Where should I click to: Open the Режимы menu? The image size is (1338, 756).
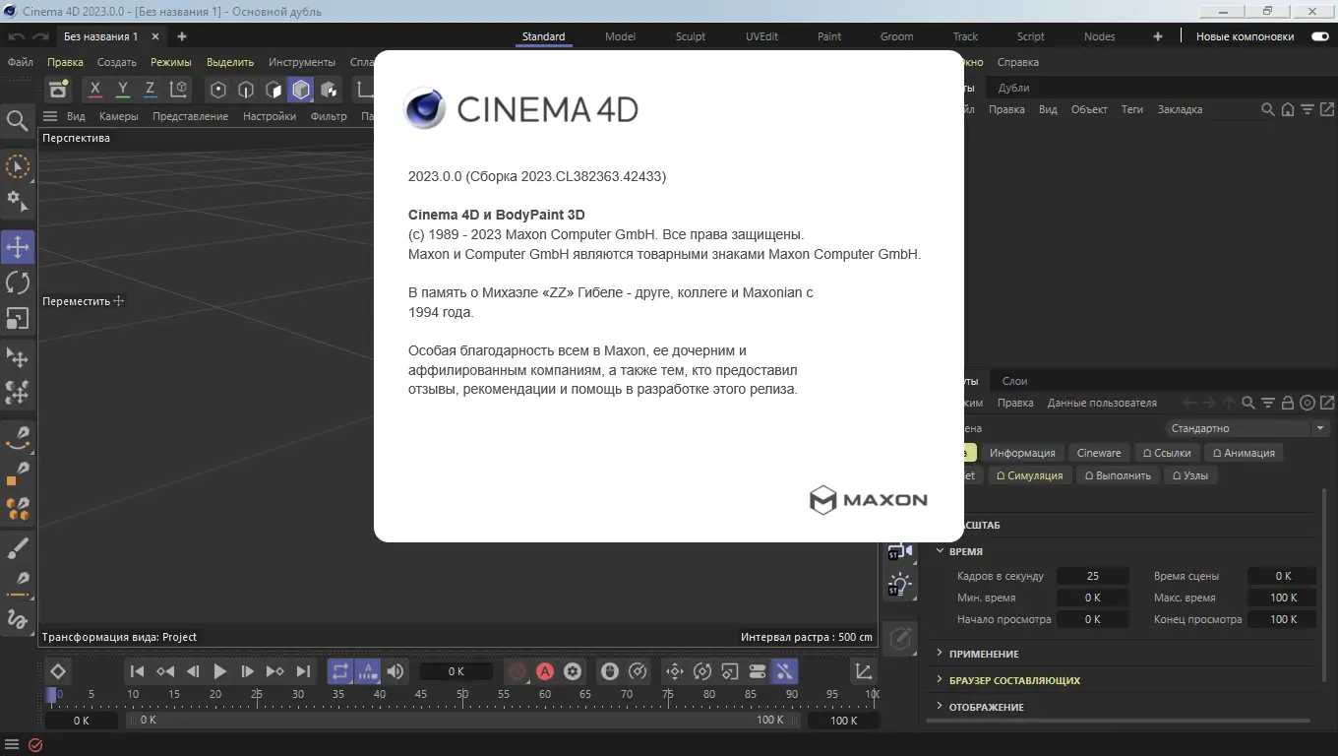(x=171, y=62)
